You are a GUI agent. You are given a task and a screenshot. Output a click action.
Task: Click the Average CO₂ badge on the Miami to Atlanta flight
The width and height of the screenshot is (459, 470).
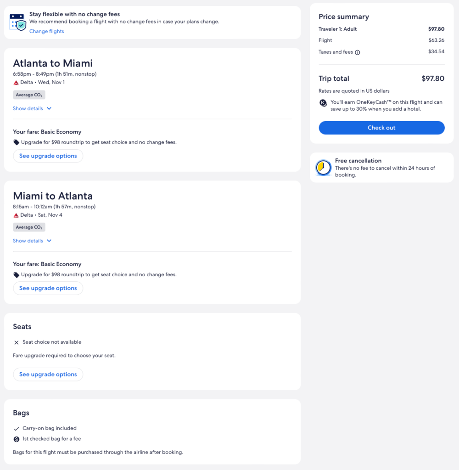pos(29,227)
